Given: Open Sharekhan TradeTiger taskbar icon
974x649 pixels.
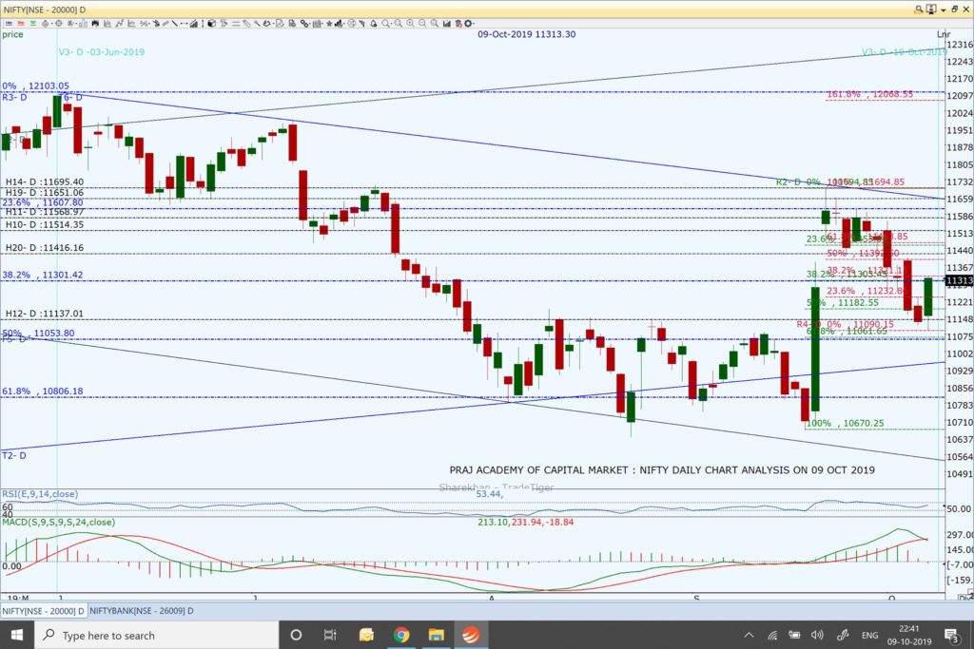Looking at the screenshot, I should click(471, 635).
